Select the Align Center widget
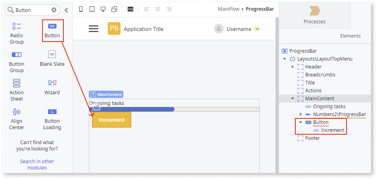Viewport: 377px width, 179px height. (17, 112)
